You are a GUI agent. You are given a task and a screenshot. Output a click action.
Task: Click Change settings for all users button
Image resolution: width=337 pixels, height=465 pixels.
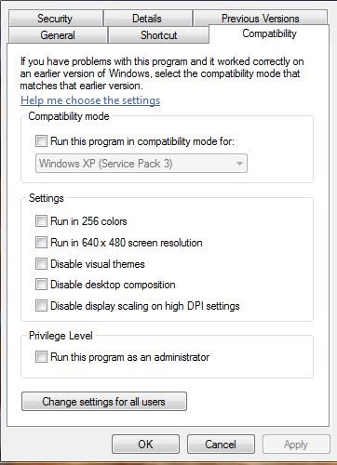104,402
